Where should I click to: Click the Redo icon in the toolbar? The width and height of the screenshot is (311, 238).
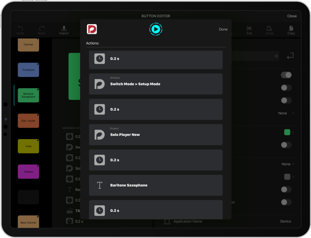tap(42, 28)
